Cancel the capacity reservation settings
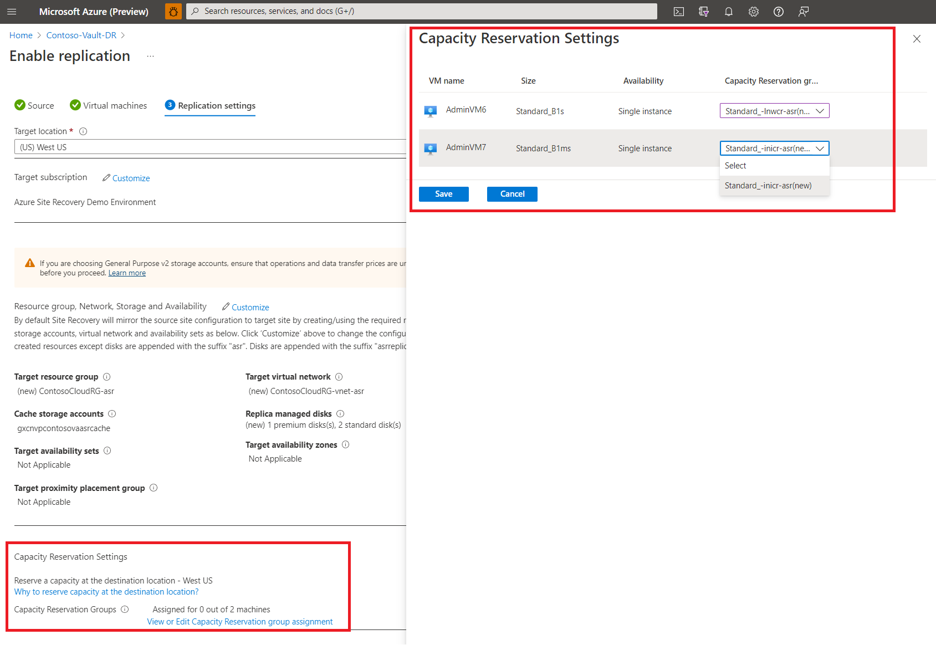The width and height of the screenshot is (936, 645). click(512, 194)
